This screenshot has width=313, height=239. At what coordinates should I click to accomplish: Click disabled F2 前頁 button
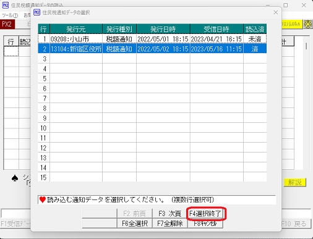pos(135,214)
